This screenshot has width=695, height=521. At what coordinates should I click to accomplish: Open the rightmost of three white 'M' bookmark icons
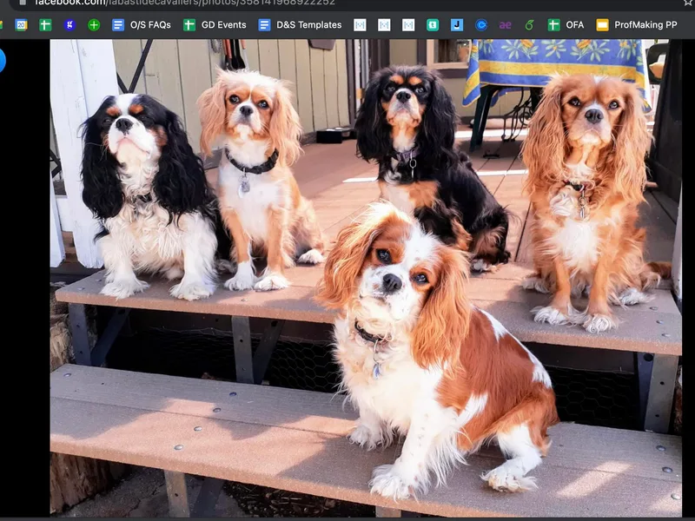408,25
